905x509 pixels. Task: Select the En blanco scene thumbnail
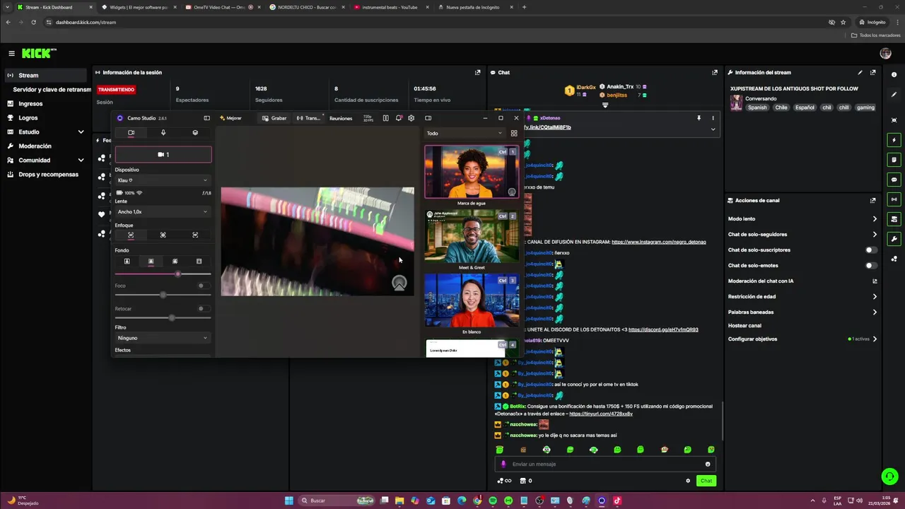pos(472,300)
